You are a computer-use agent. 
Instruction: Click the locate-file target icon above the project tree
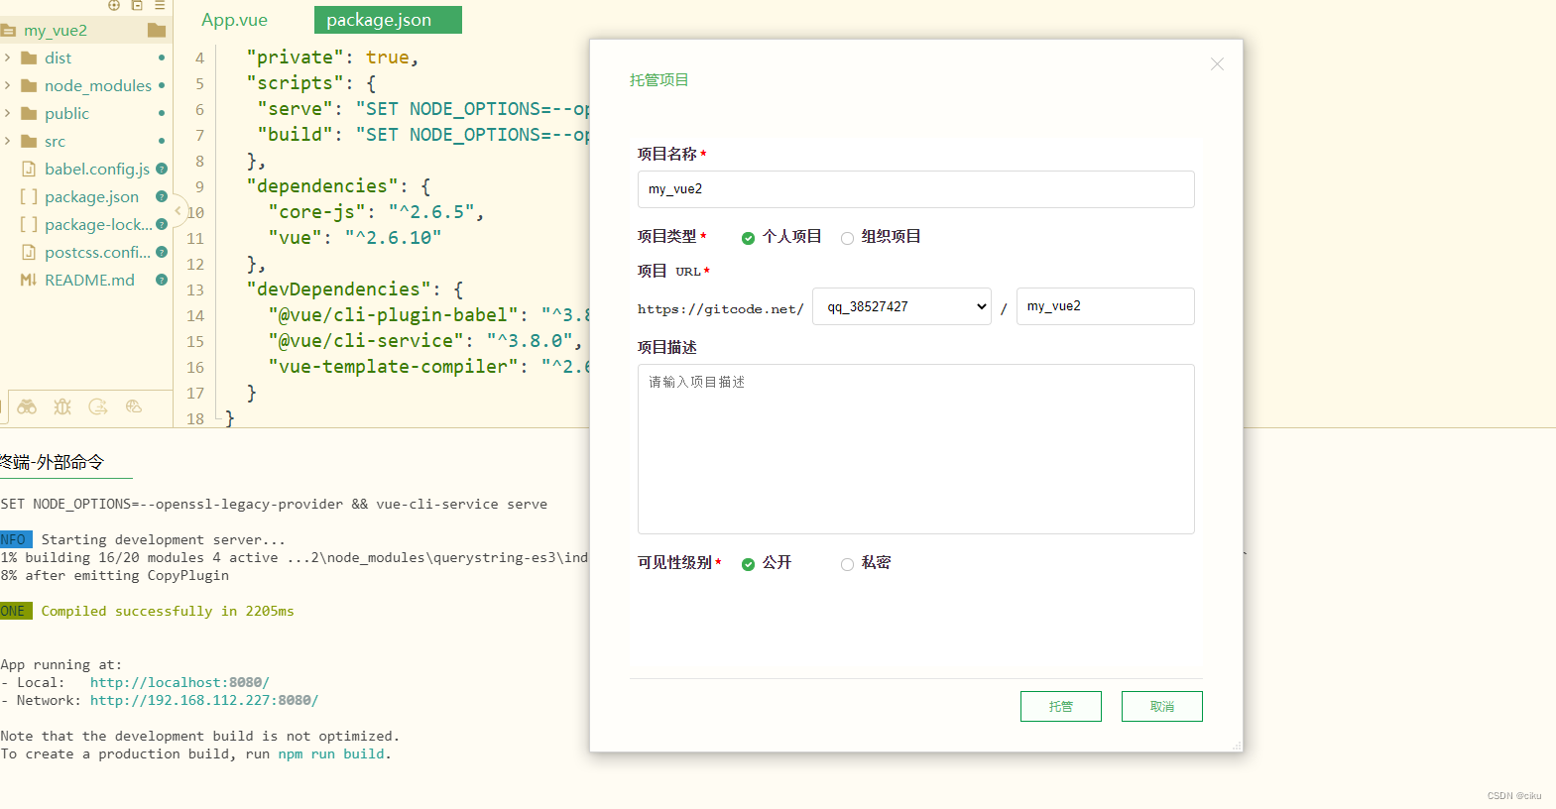[x=114, y=5]
